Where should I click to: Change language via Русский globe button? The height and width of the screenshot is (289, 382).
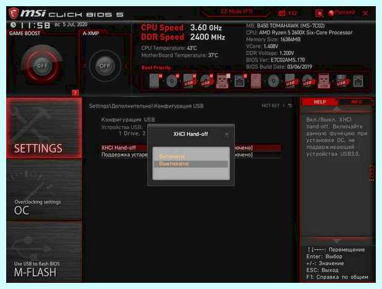point(341,12)
